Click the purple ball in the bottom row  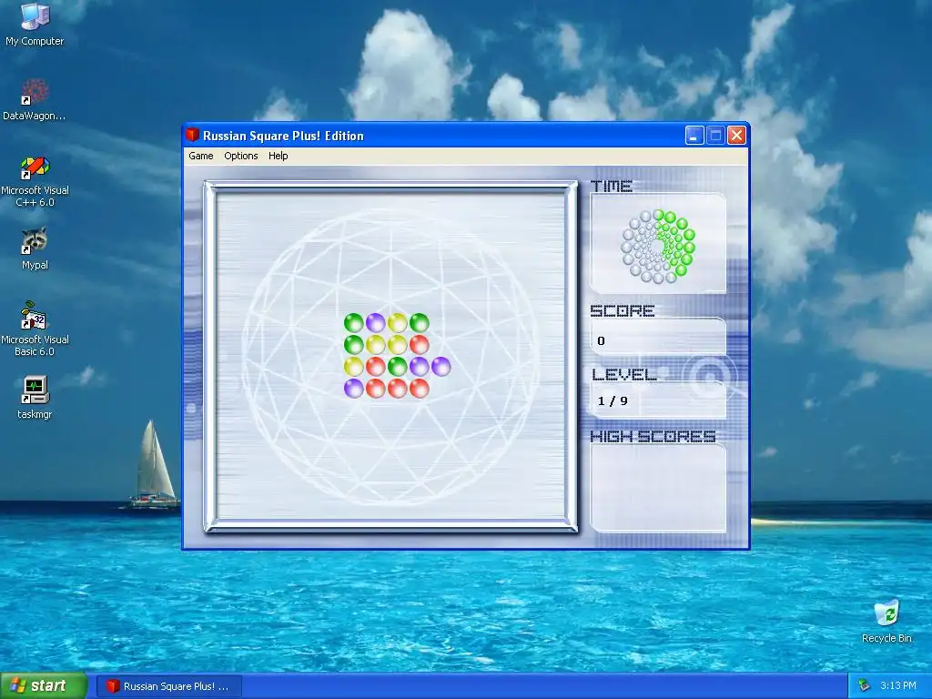point(354,389)
